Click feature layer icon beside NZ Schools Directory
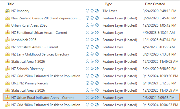The height and width of the screenshot is (109, 180). coord(8,69)
